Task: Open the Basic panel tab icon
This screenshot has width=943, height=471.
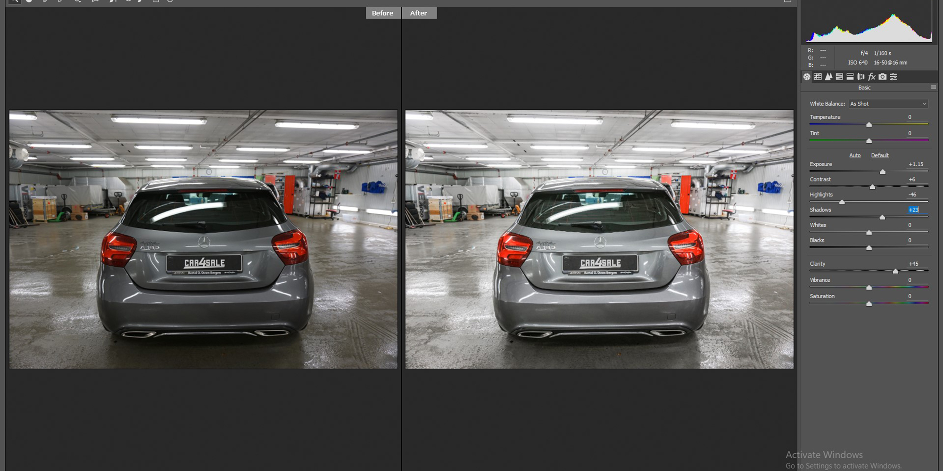Action: [x=807, y=77]
